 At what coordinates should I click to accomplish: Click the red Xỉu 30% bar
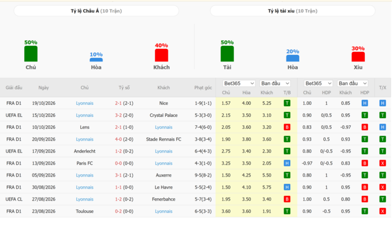click(x=358, y=57)
